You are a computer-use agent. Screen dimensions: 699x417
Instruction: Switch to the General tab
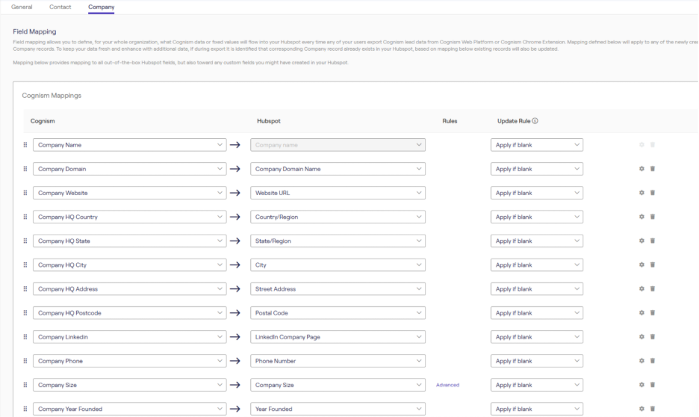(x=22, y=7)
